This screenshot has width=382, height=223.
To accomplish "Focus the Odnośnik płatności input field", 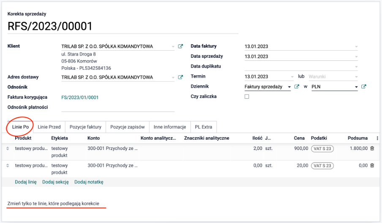I will pyautogui.click(x=118, y=107).
